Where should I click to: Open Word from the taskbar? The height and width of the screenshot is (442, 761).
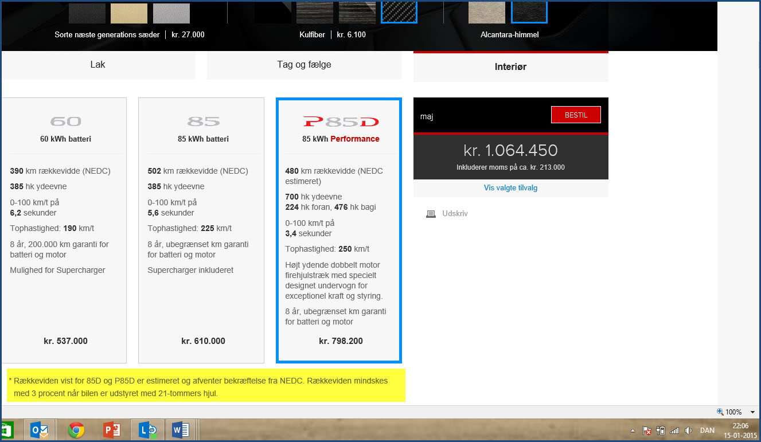(x=179, y=430)
